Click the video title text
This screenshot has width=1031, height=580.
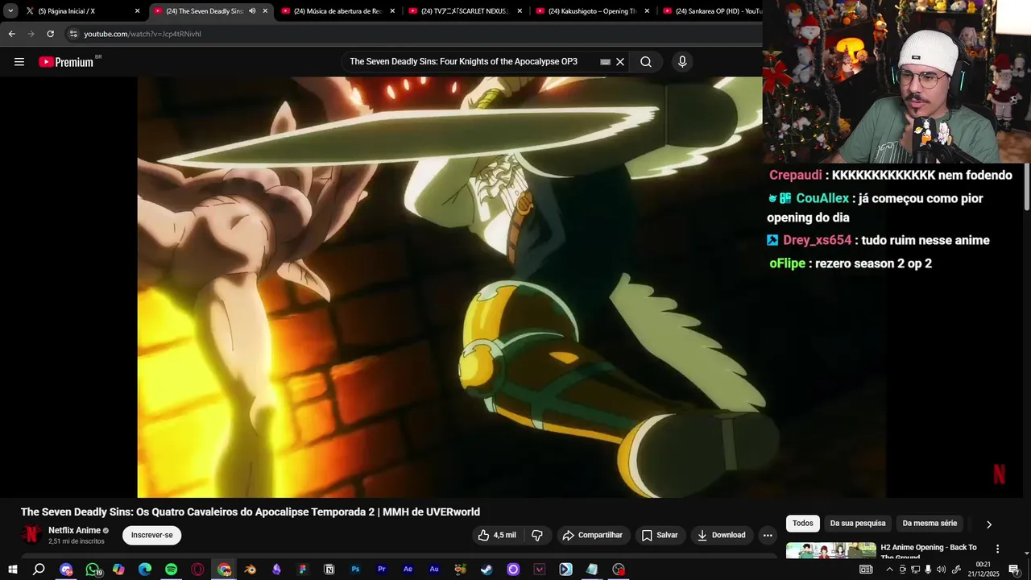click(x=250, y=512)
